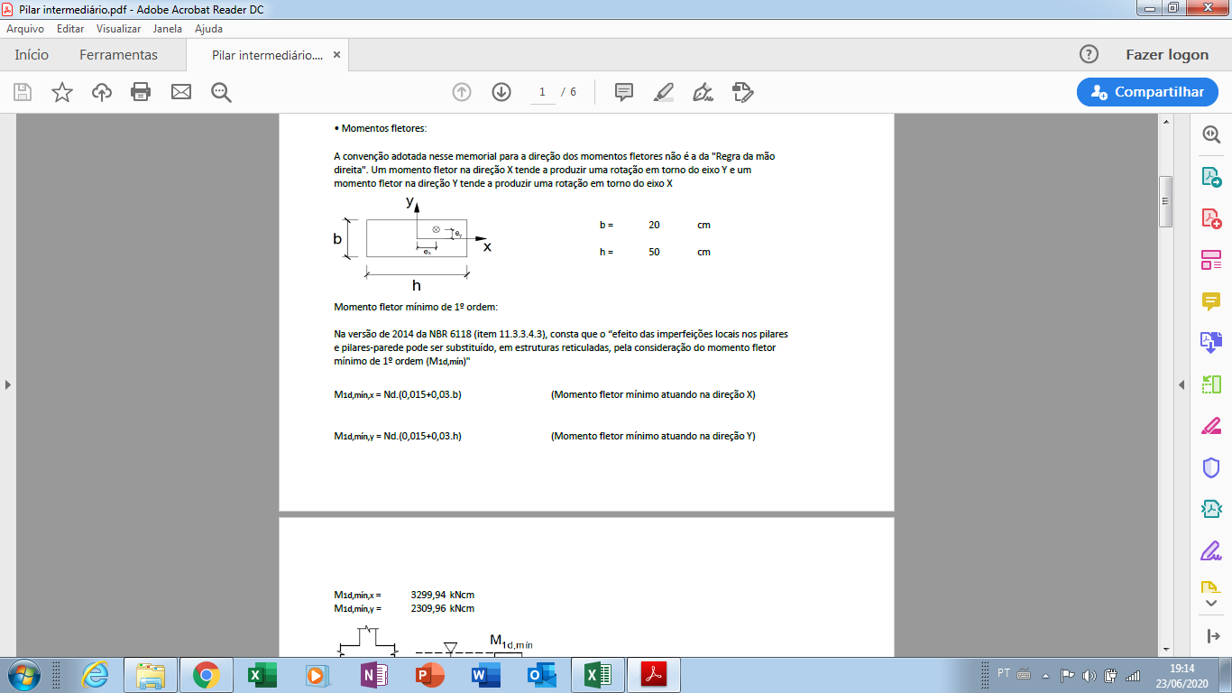1232x693 pixels.
Task: Click the network signal tray icon
Action: [x=1133, y=675]
